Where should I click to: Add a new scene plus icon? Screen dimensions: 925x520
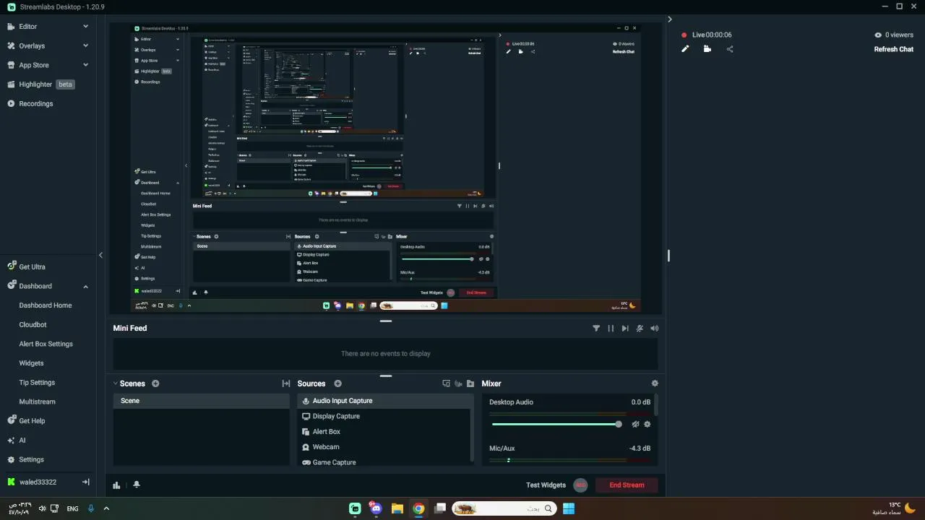[x=155, y=383]
